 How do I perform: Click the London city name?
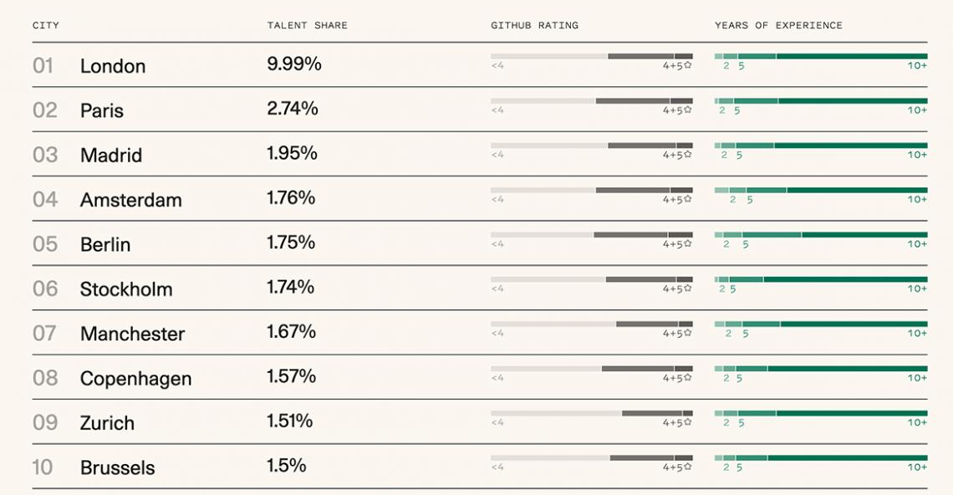point(113,66)
